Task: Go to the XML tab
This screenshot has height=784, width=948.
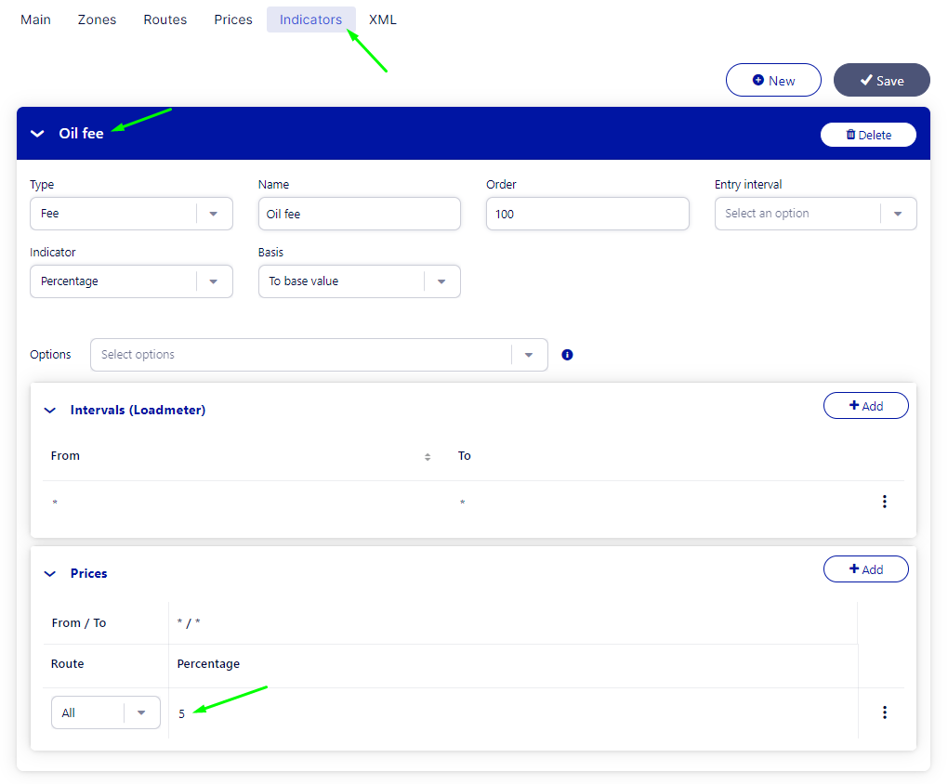Action: pos(382,20)
